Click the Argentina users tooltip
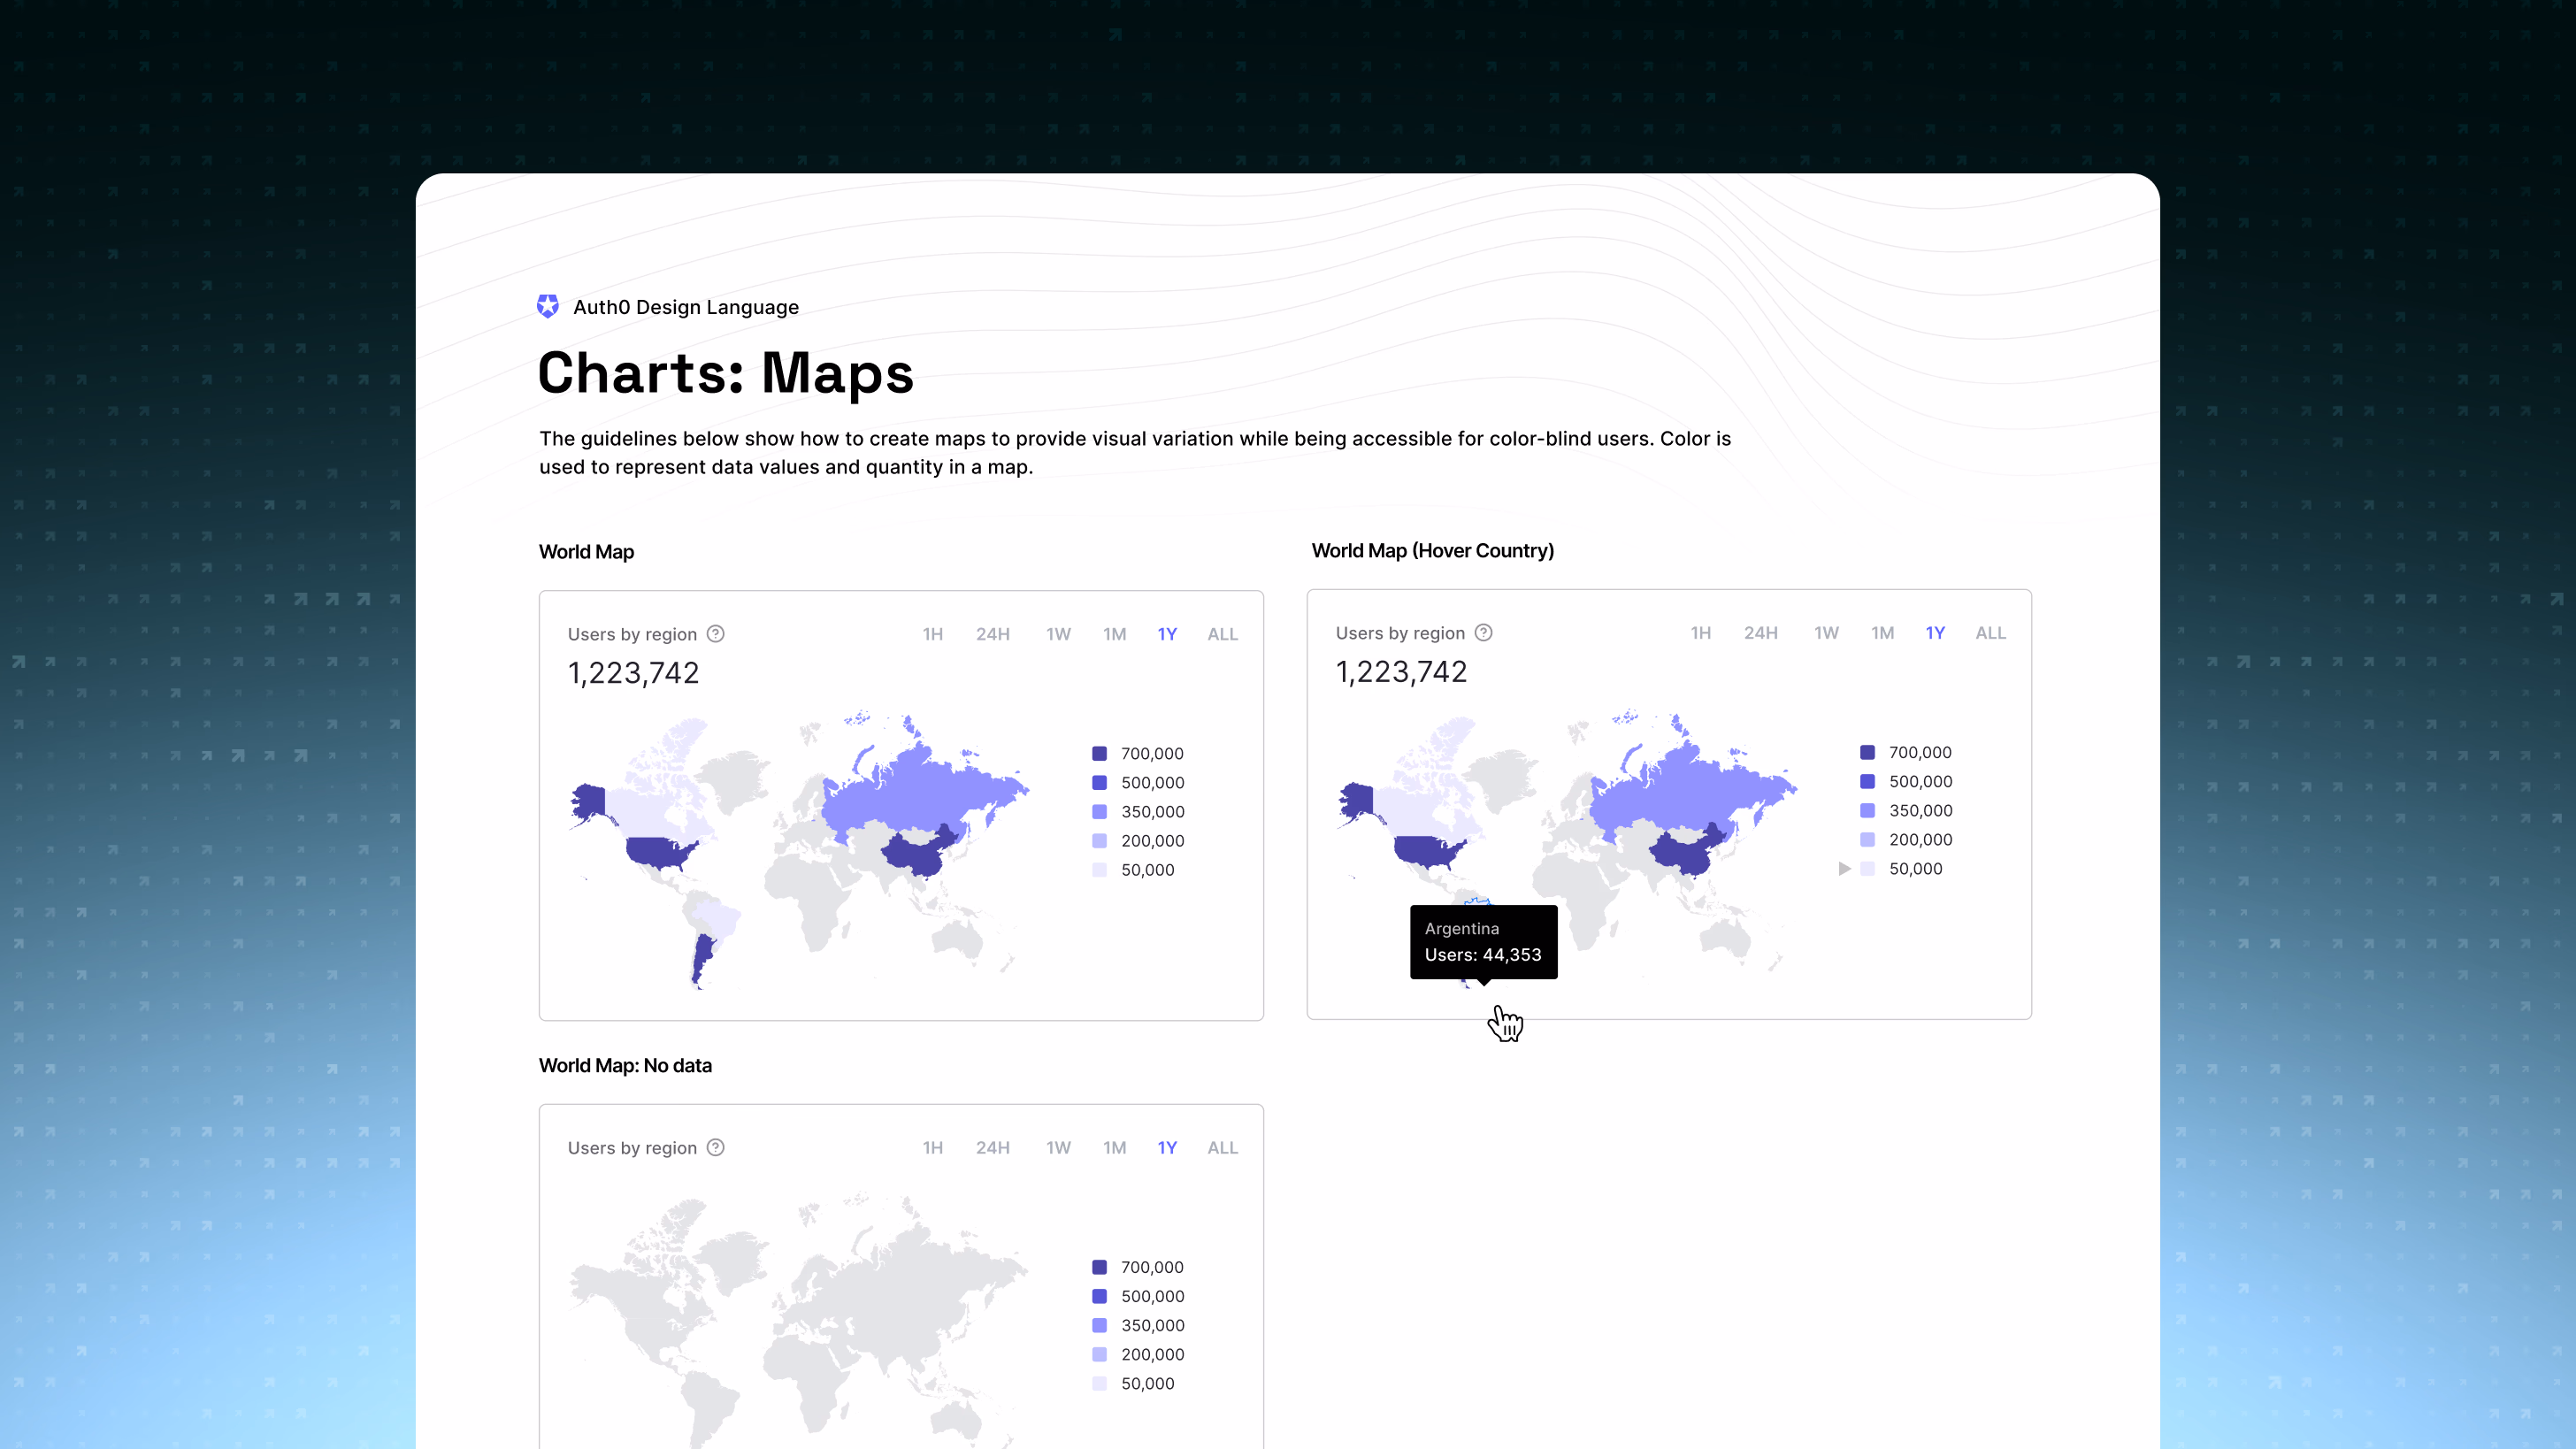The image size is (2576, 1449). tap(1483, 942)
